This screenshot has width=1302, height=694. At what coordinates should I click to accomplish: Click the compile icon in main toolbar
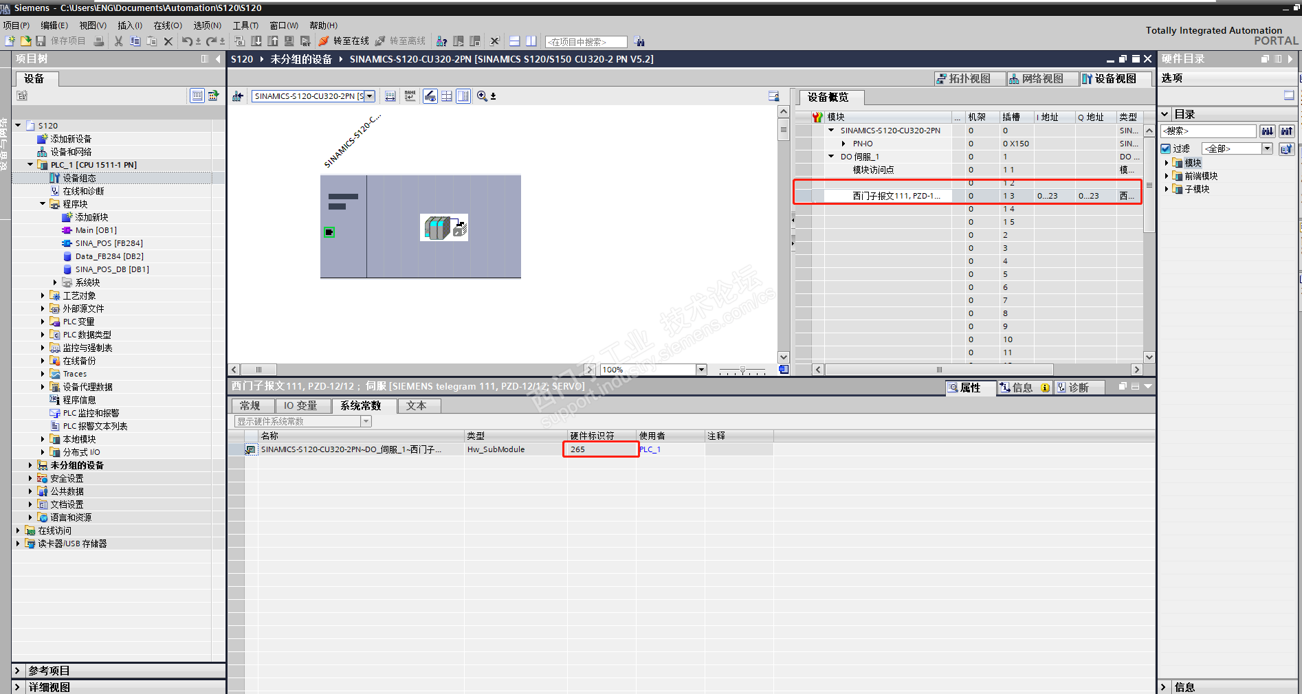coord(240,41)
